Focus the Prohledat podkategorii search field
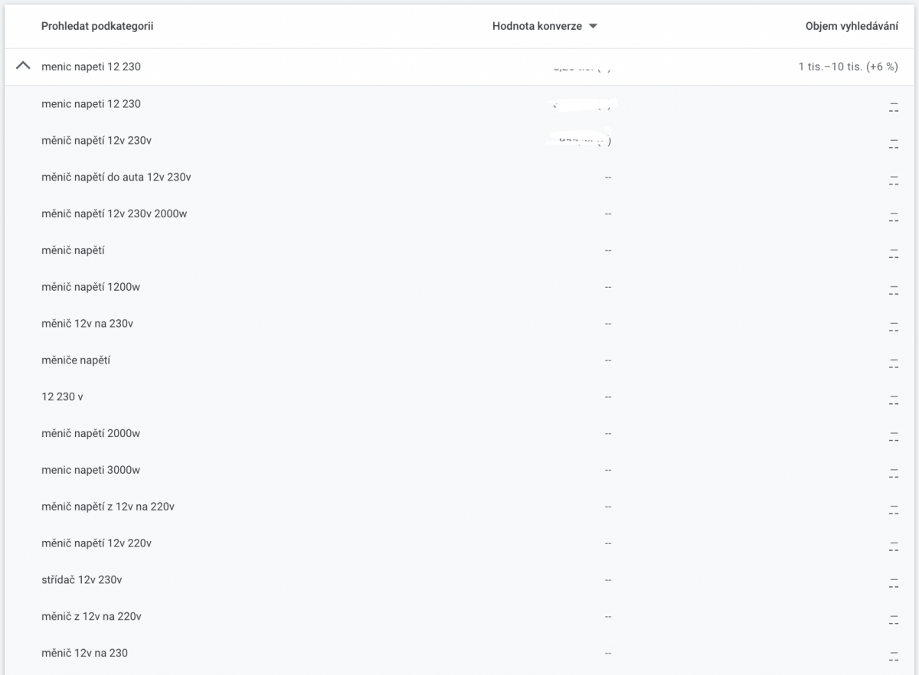Screen dimensions: 919x675 pyautogui.click(x=97, y=26)
